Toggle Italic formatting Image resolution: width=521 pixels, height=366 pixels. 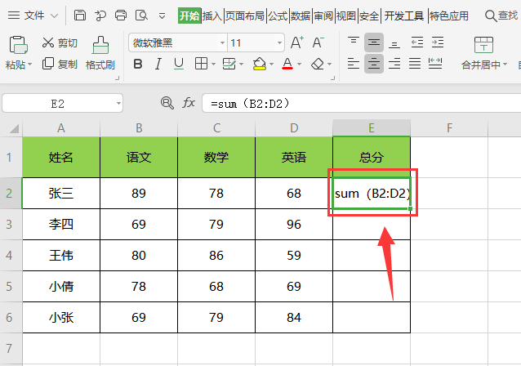[158, 64]
